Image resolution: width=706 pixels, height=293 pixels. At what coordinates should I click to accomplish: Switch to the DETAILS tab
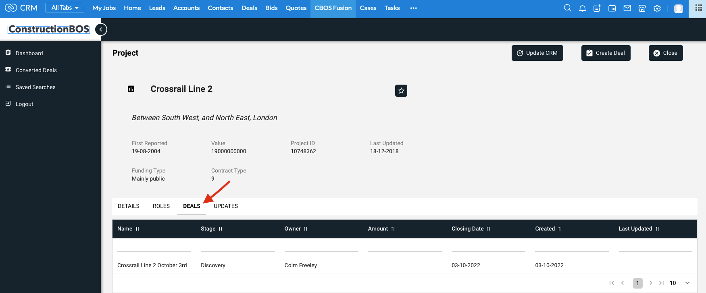129,206
